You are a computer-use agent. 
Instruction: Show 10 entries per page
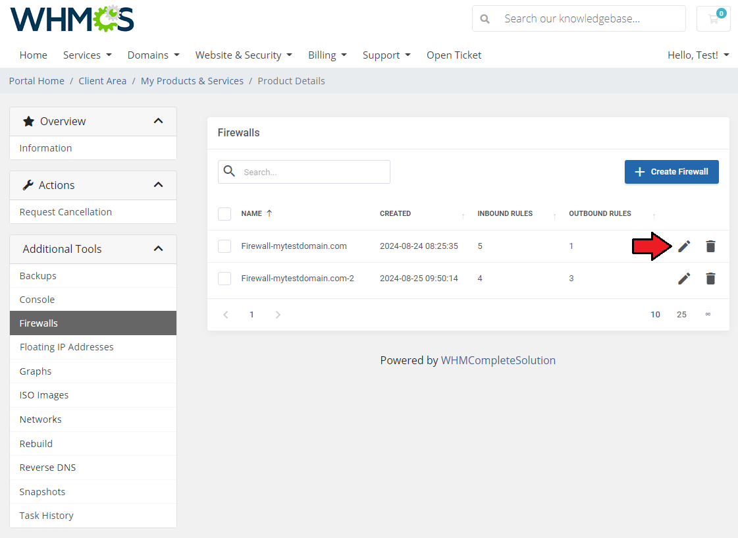(x=655, y=314)
